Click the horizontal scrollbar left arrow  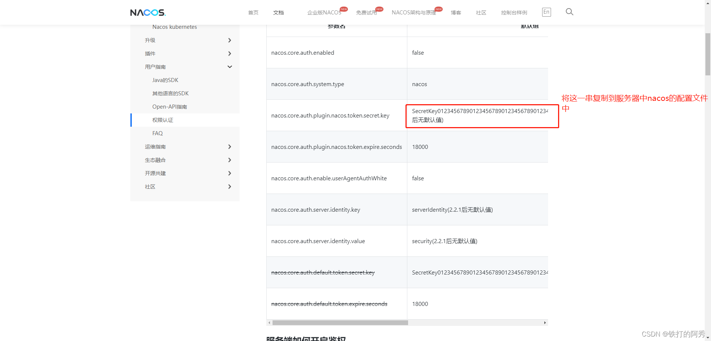click(x=269, y=323)
